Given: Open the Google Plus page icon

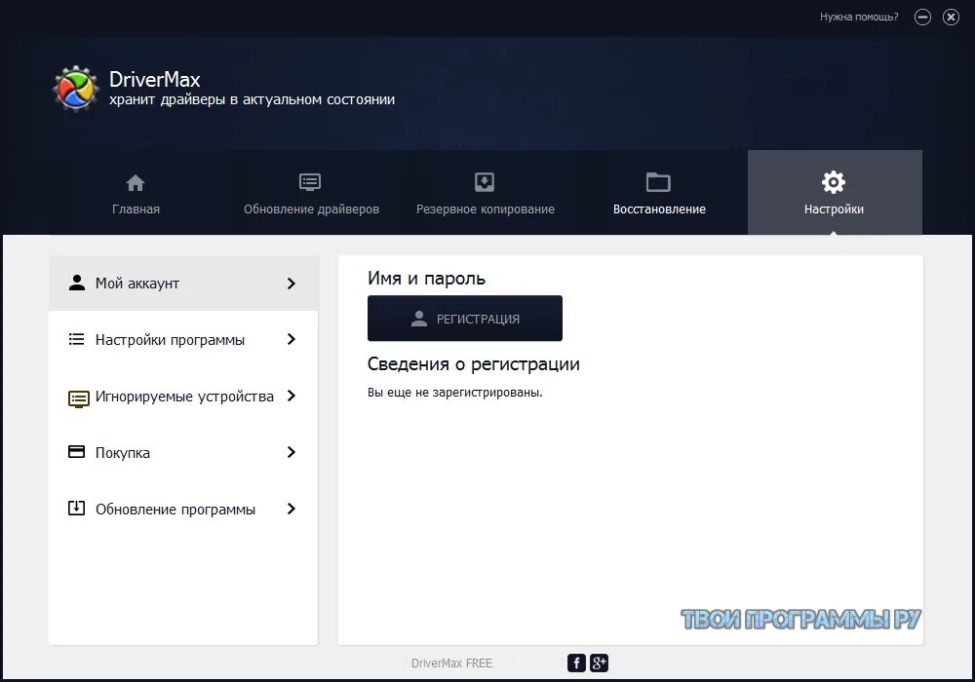Looking at the screenshot, I should point(599,663).
